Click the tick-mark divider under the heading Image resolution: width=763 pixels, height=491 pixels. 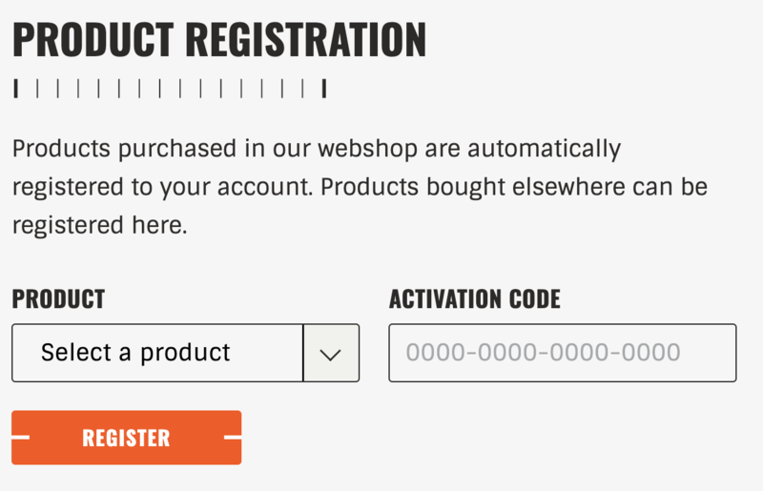click(x=171, y=90)
